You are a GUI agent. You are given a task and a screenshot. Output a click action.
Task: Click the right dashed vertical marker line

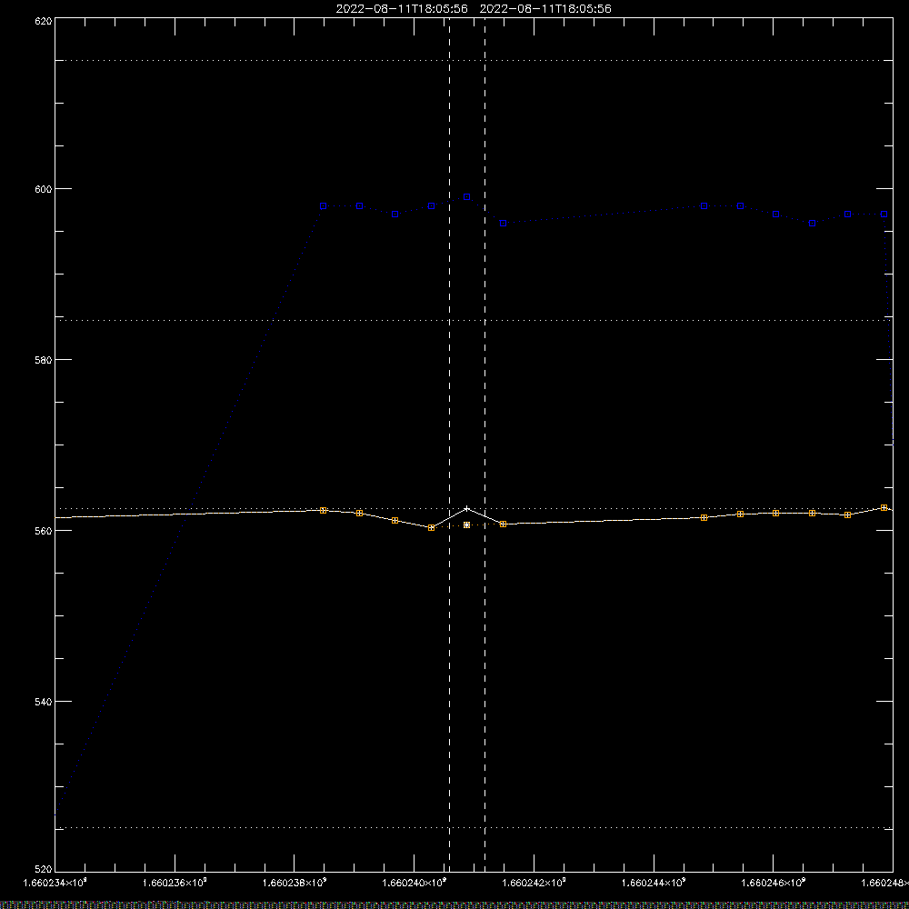[x=485, y=444]
